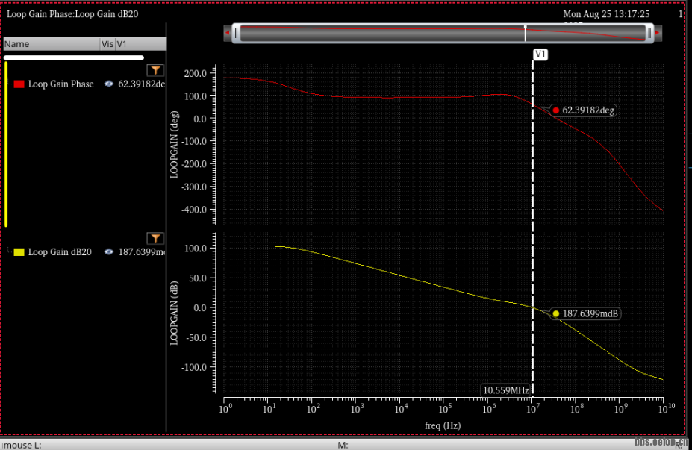Click the white horizontal scrollbar in legend panel
Viewport: 692px width, 450px height.
74,57
